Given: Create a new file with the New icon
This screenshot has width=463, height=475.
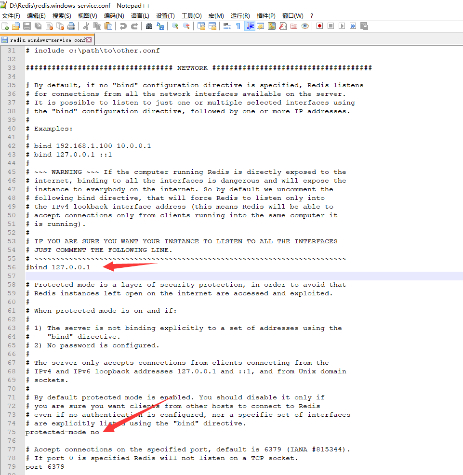Looking at the screenshot, I should [5, 26].
